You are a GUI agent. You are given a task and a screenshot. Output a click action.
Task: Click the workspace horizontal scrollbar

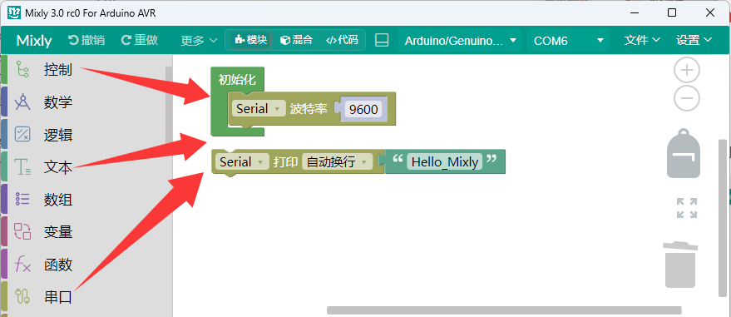504,310
